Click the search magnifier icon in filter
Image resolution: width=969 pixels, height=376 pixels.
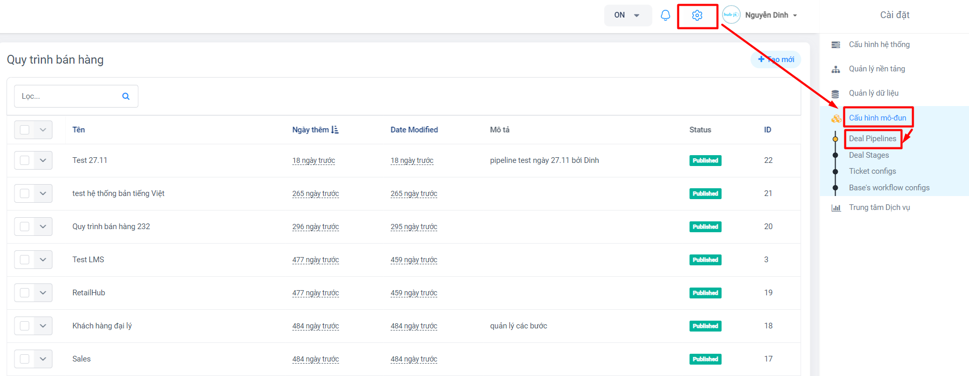pos(126,96)
